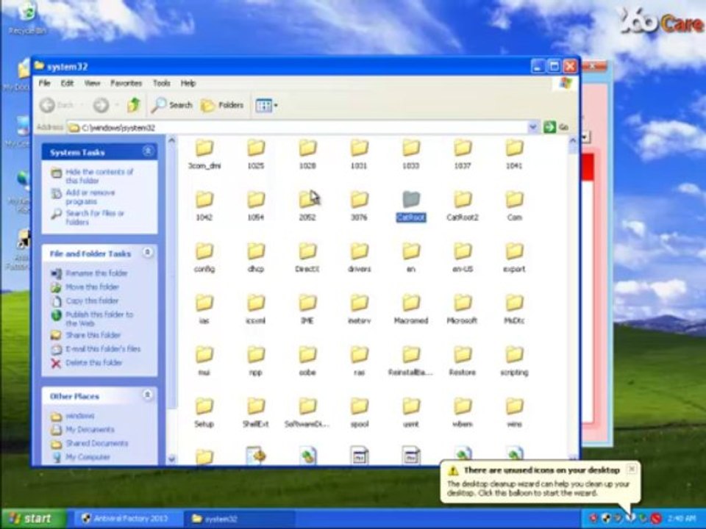Viewport: 706px width, 529px height.
Task: Click Copy this folder link
Action: click(x=92, y=301)
